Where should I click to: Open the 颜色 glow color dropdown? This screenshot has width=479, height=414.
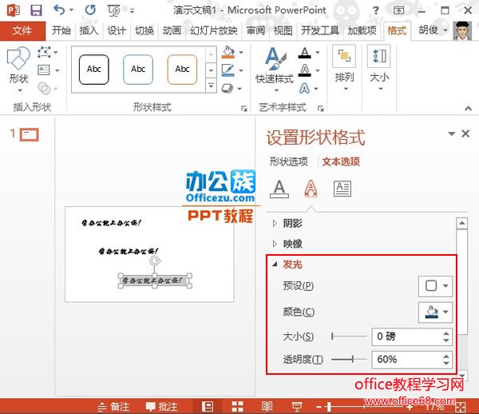coord(435,312)
